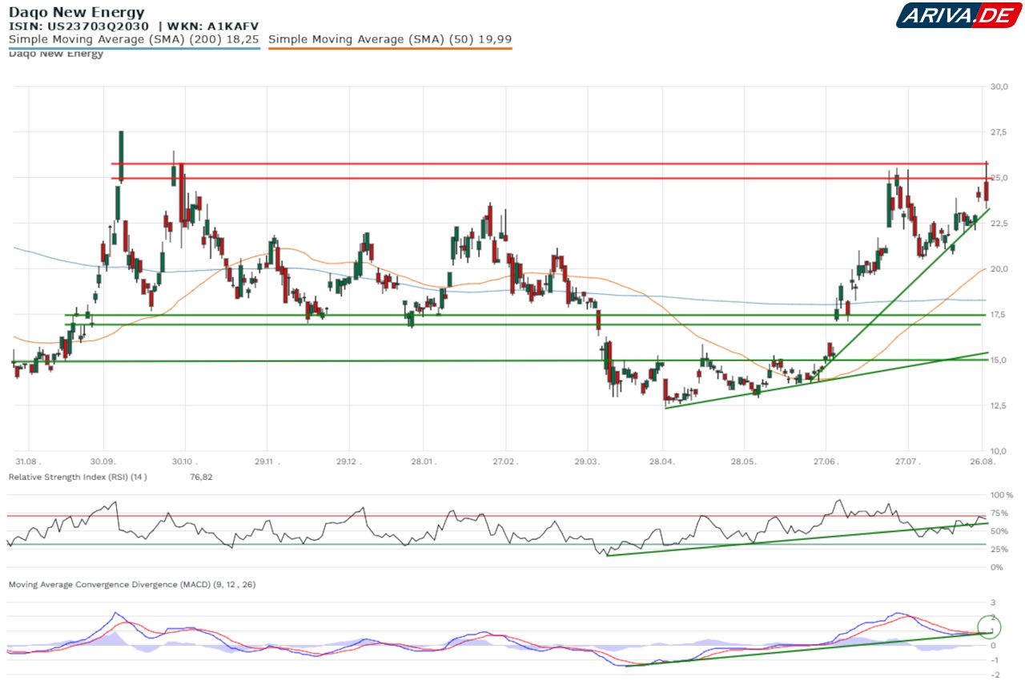Screen dimensions: 1025x681
Task: Click the Moving Average Convergence Divergence (MACD) label
Action: click(132, 585)
